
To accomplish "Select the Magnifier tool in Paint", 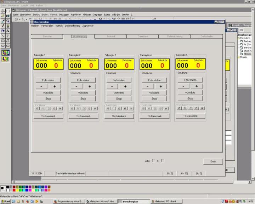I will click(8, 21).
